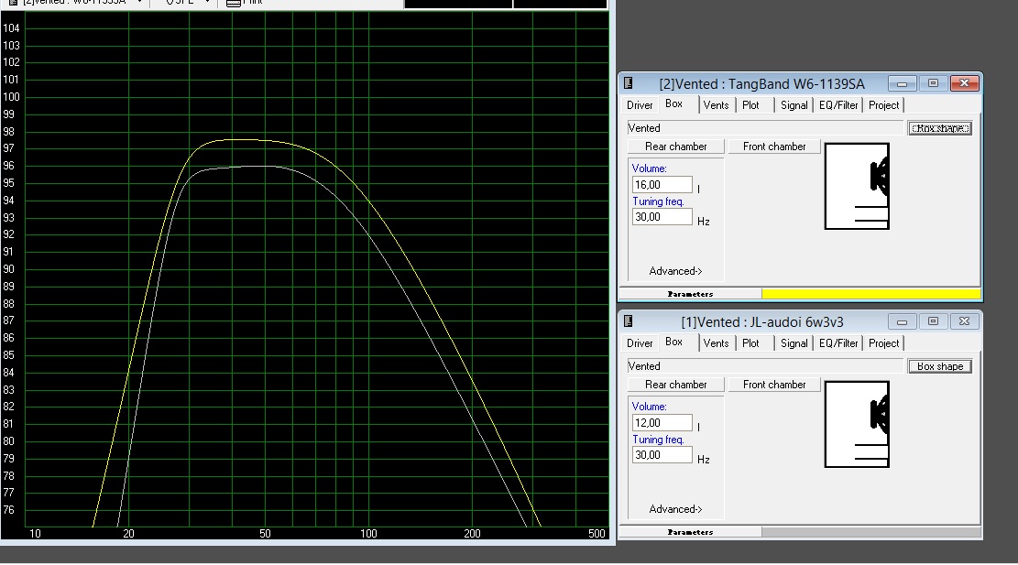The width and height of the screenshot is (1018, 565).
Task: Click the yellow plot color bar
Action: [x=870, y=294]
